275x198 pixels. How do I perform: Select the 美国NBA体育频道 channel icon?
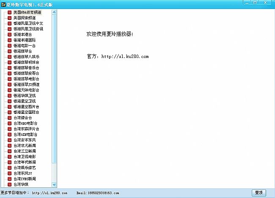click(x=10, y=12)
